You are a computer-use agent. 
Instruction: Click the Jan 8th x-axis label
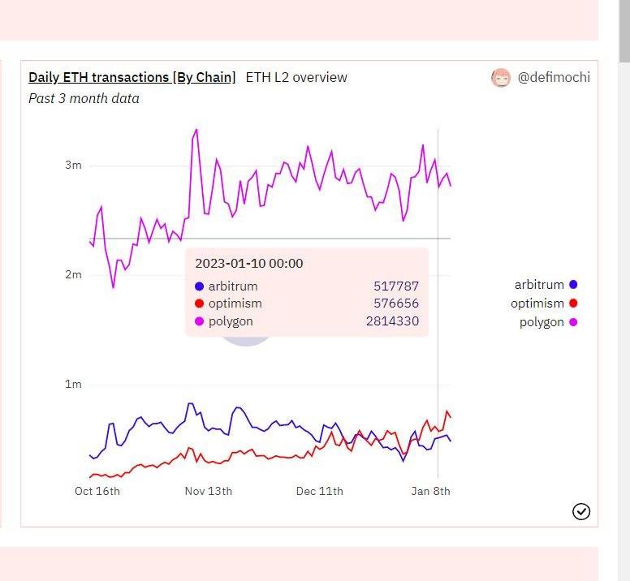coord(430,491)
